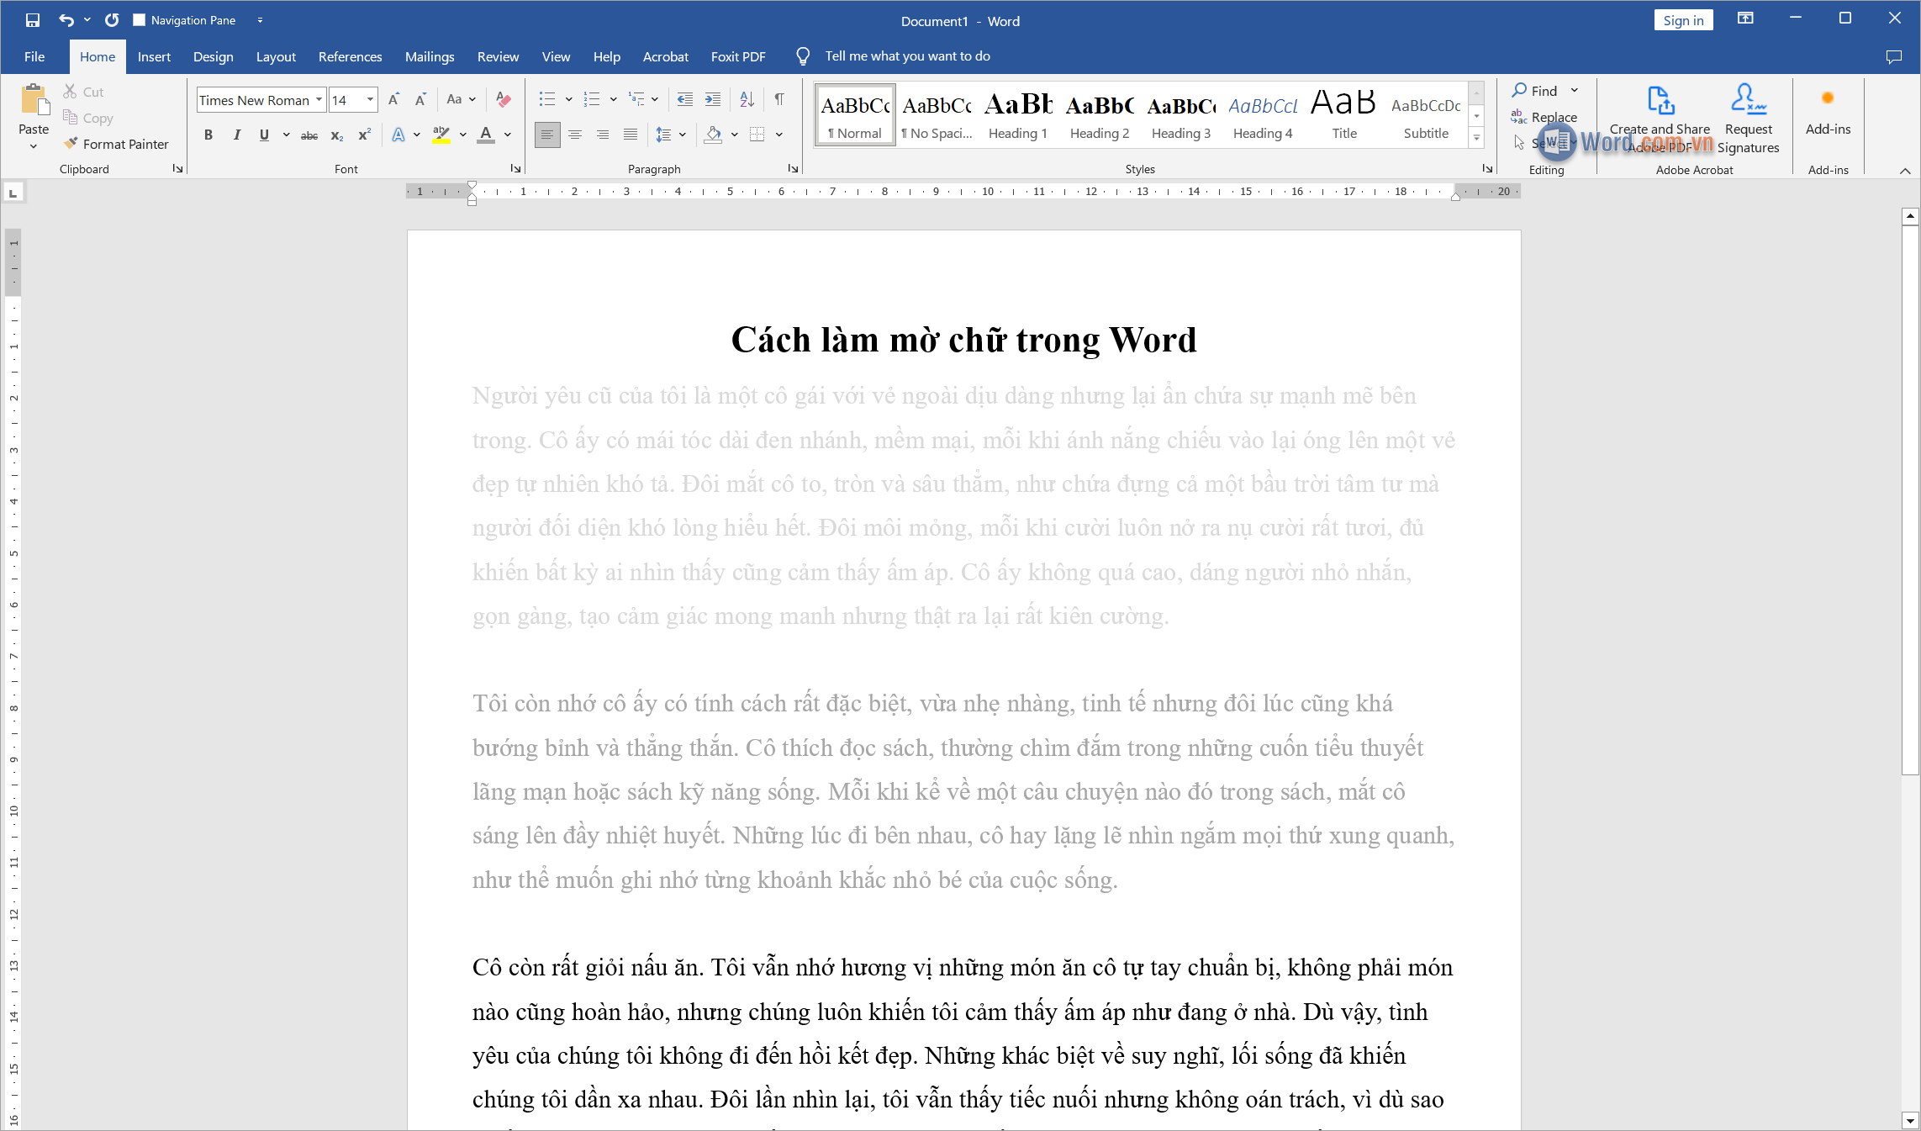Apply the No Spacing style
Image resolution: width=1921 pixels, height=1131 pixels.
coord(936,115)
